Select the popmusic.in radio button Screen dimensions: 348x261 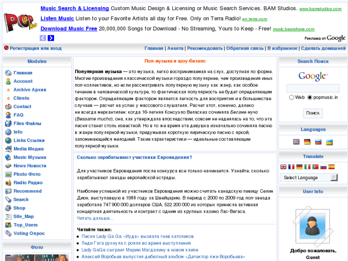(x=310, y=97)
